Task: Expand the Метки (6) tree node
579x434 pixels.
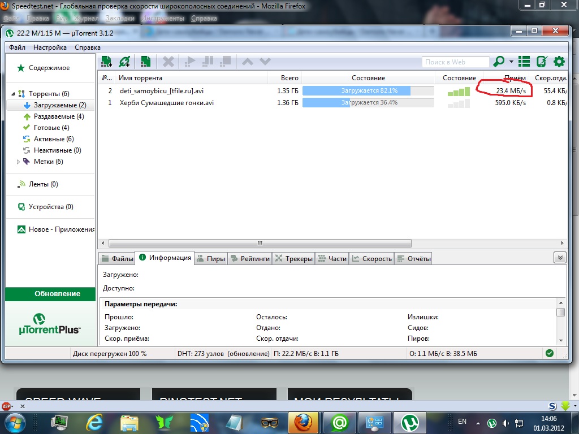Action: (x=18, y=162)
